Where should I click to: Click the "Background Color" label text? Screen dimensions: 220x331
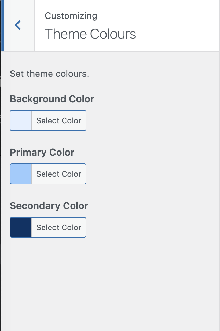point(52,99)
